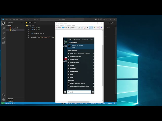Screen dimensions: 162x121
Task: Click the Prettier status bar item
Action: [x=109, y=103]
